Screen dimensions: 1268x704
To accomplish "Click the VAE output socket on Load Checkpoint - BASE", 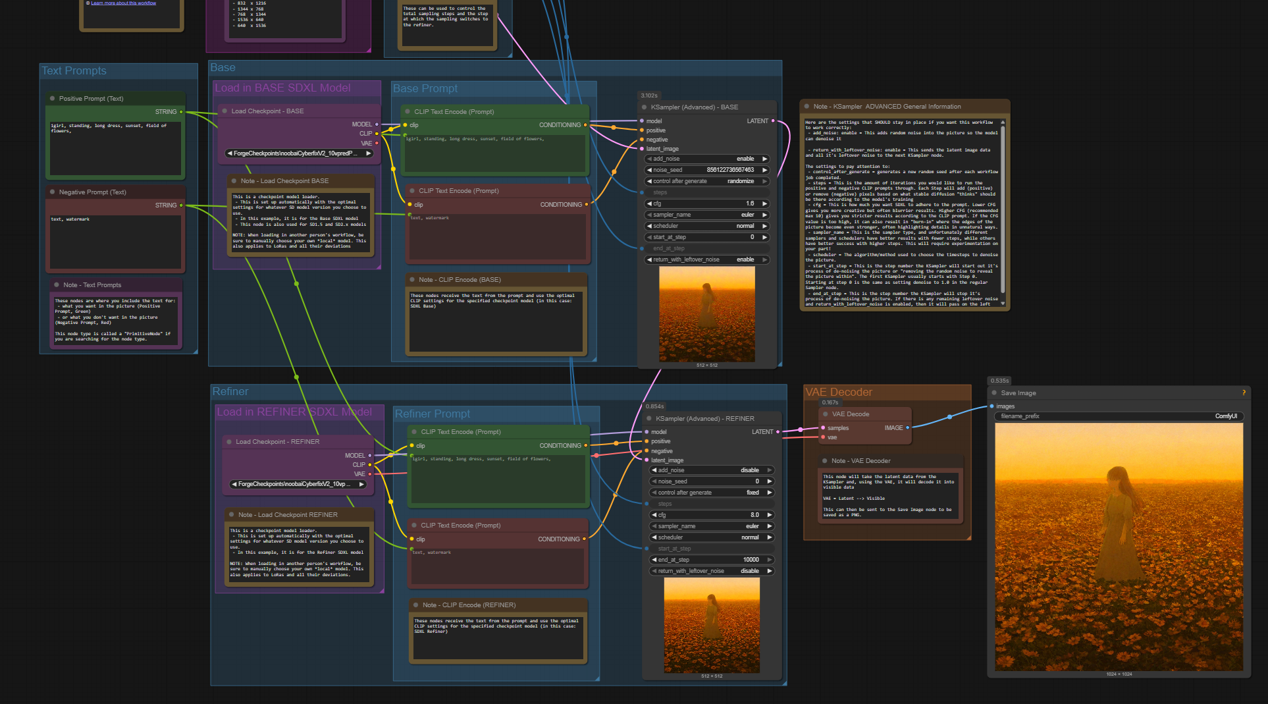I will pyautogui.click(x=377, y=143).
